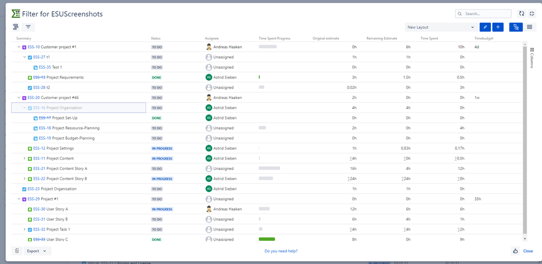This screenshot has width=542, height=264.
Task: Expand ESS-22 Project Content Story B
Action: coord(24,179)
